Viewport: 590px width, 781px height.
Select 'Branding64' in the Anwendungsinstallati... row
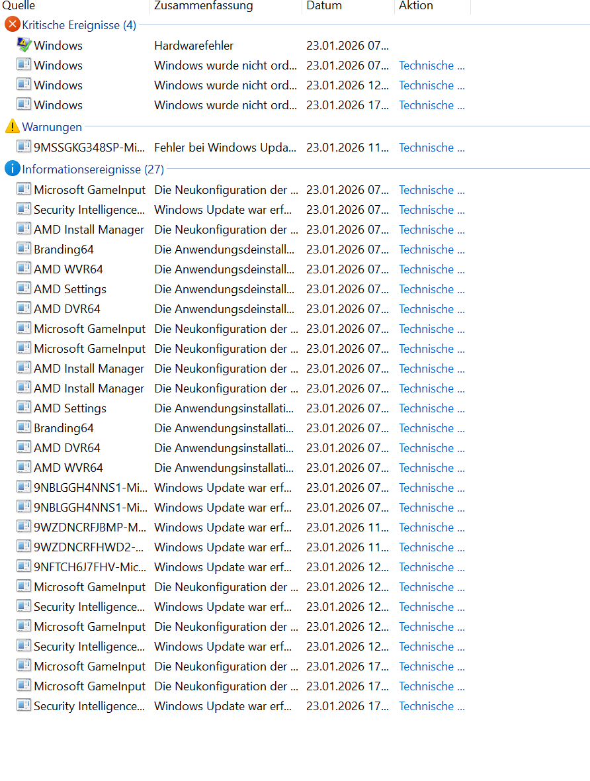pyautogui.click(x=63, y=428)
